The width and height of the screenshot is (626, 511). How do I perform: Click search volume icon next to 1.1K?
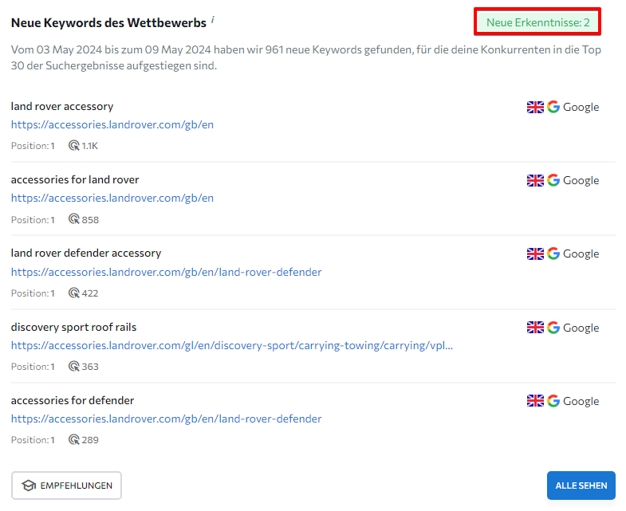tap(74, 145)
